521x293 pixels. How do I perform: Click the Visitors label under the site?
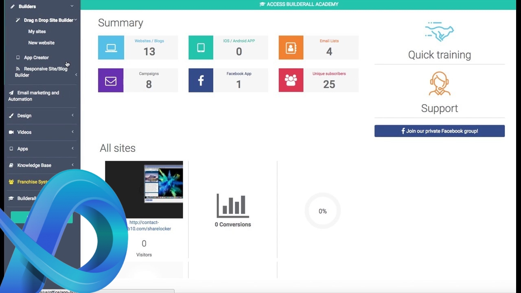(x=144, y=255)
